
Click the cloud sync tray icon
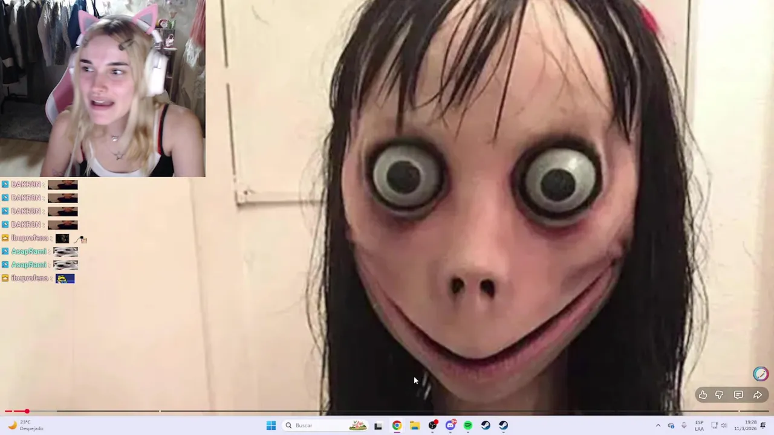671,425
